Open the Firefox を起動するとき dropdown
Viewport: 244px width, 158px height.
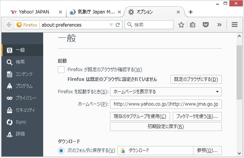point(166,92)
